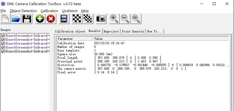Select the Square size row
Viewport: 234px width, 111px height.
pos(143,54)
